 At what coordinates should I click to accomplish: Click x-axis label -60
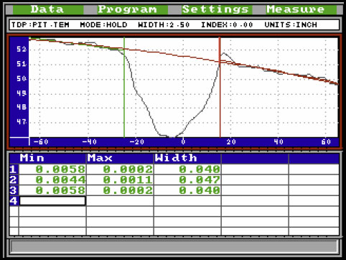click(x=41, y=142)
